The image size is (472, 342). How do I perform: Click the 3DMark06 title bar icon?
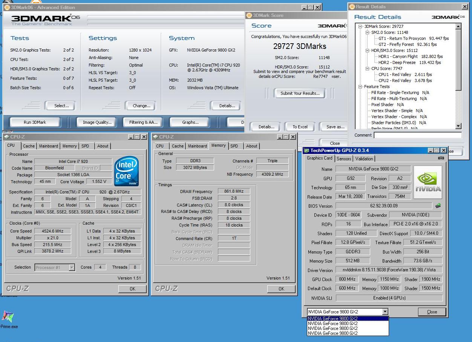tap(6, 7)
